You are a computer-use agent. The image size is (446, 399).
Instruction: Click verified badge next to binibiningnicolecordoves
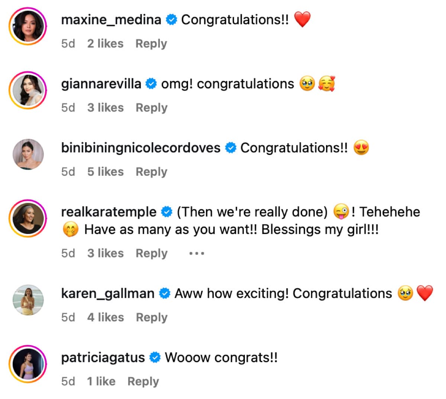230,148
